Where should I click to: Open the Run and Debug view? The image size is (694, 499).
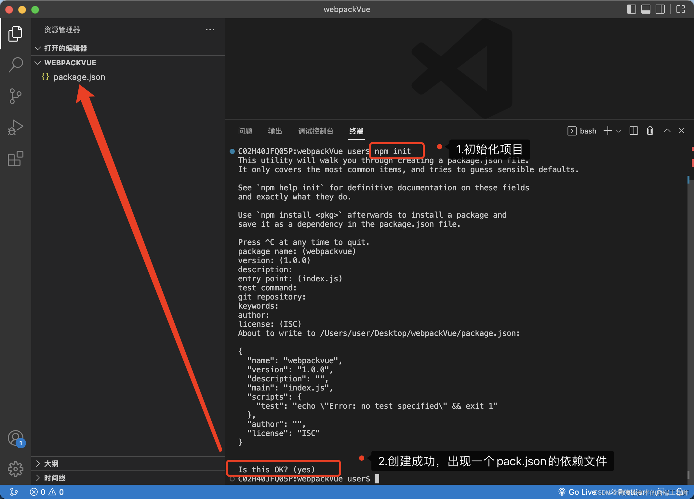[x=15, y=127]
